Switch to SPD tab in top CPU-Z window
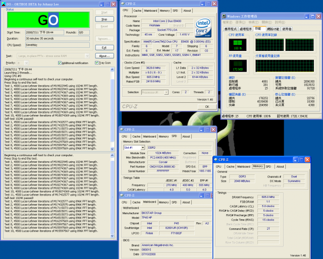This screenshot has height=259, width=323. 175,11
